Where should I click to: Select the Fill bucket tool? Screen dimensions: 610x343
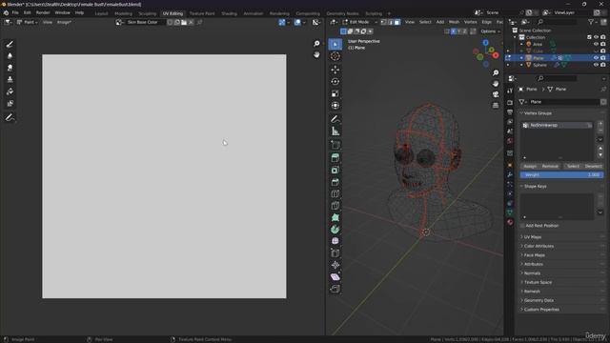[x=10, y=91]
